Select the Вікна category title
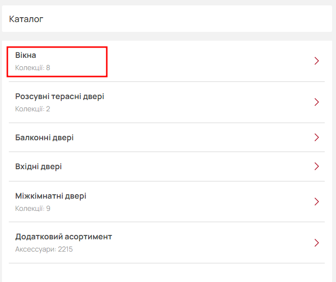Viewport: 336px width, 282px height. click(25, 55)
